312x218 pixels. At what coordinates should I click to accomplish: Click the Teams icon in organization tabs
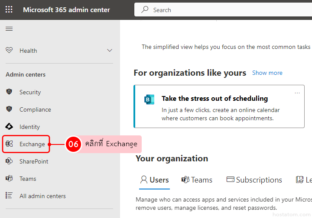185,180
